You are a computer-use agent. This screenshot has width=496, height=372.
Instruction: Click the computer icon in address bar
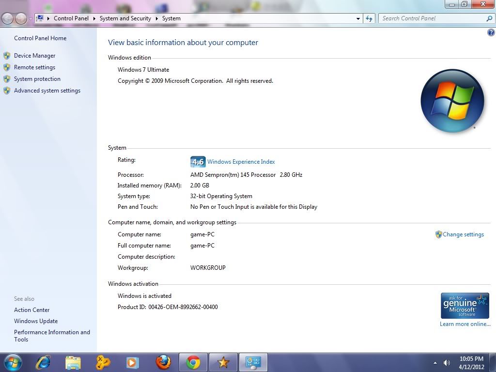pos(40,18)
